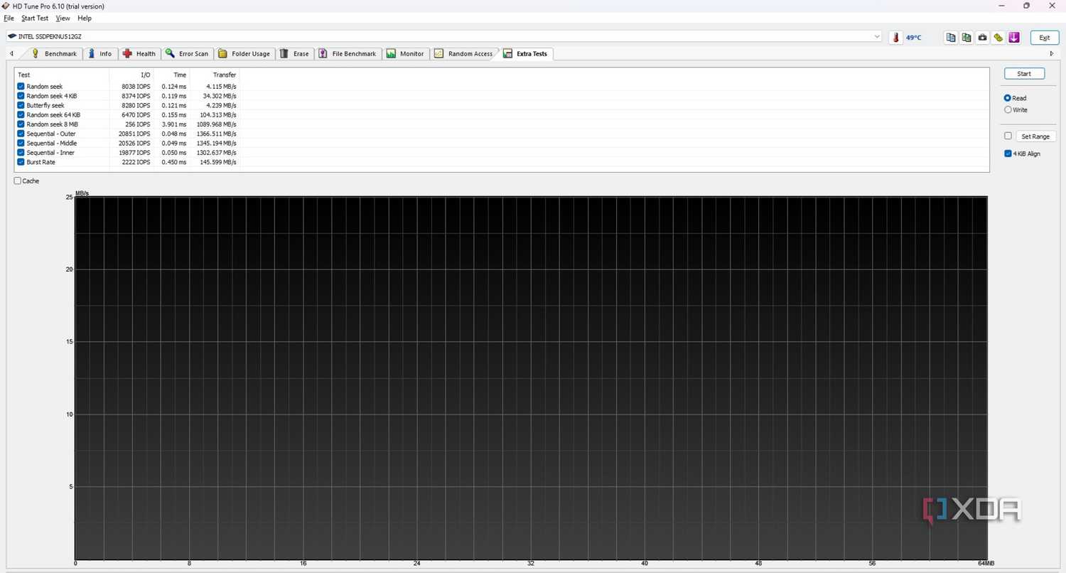The image size is (1066, 573).
Task: Click the Set Range button
Action: point(1035,136)
